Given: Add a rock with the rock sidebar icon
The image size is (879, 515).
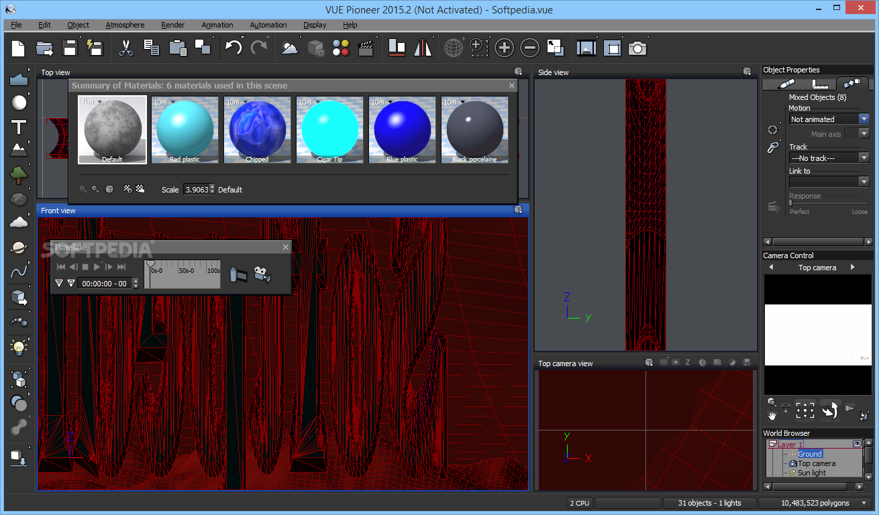Looking at the screenshot, I should [19, 199].
